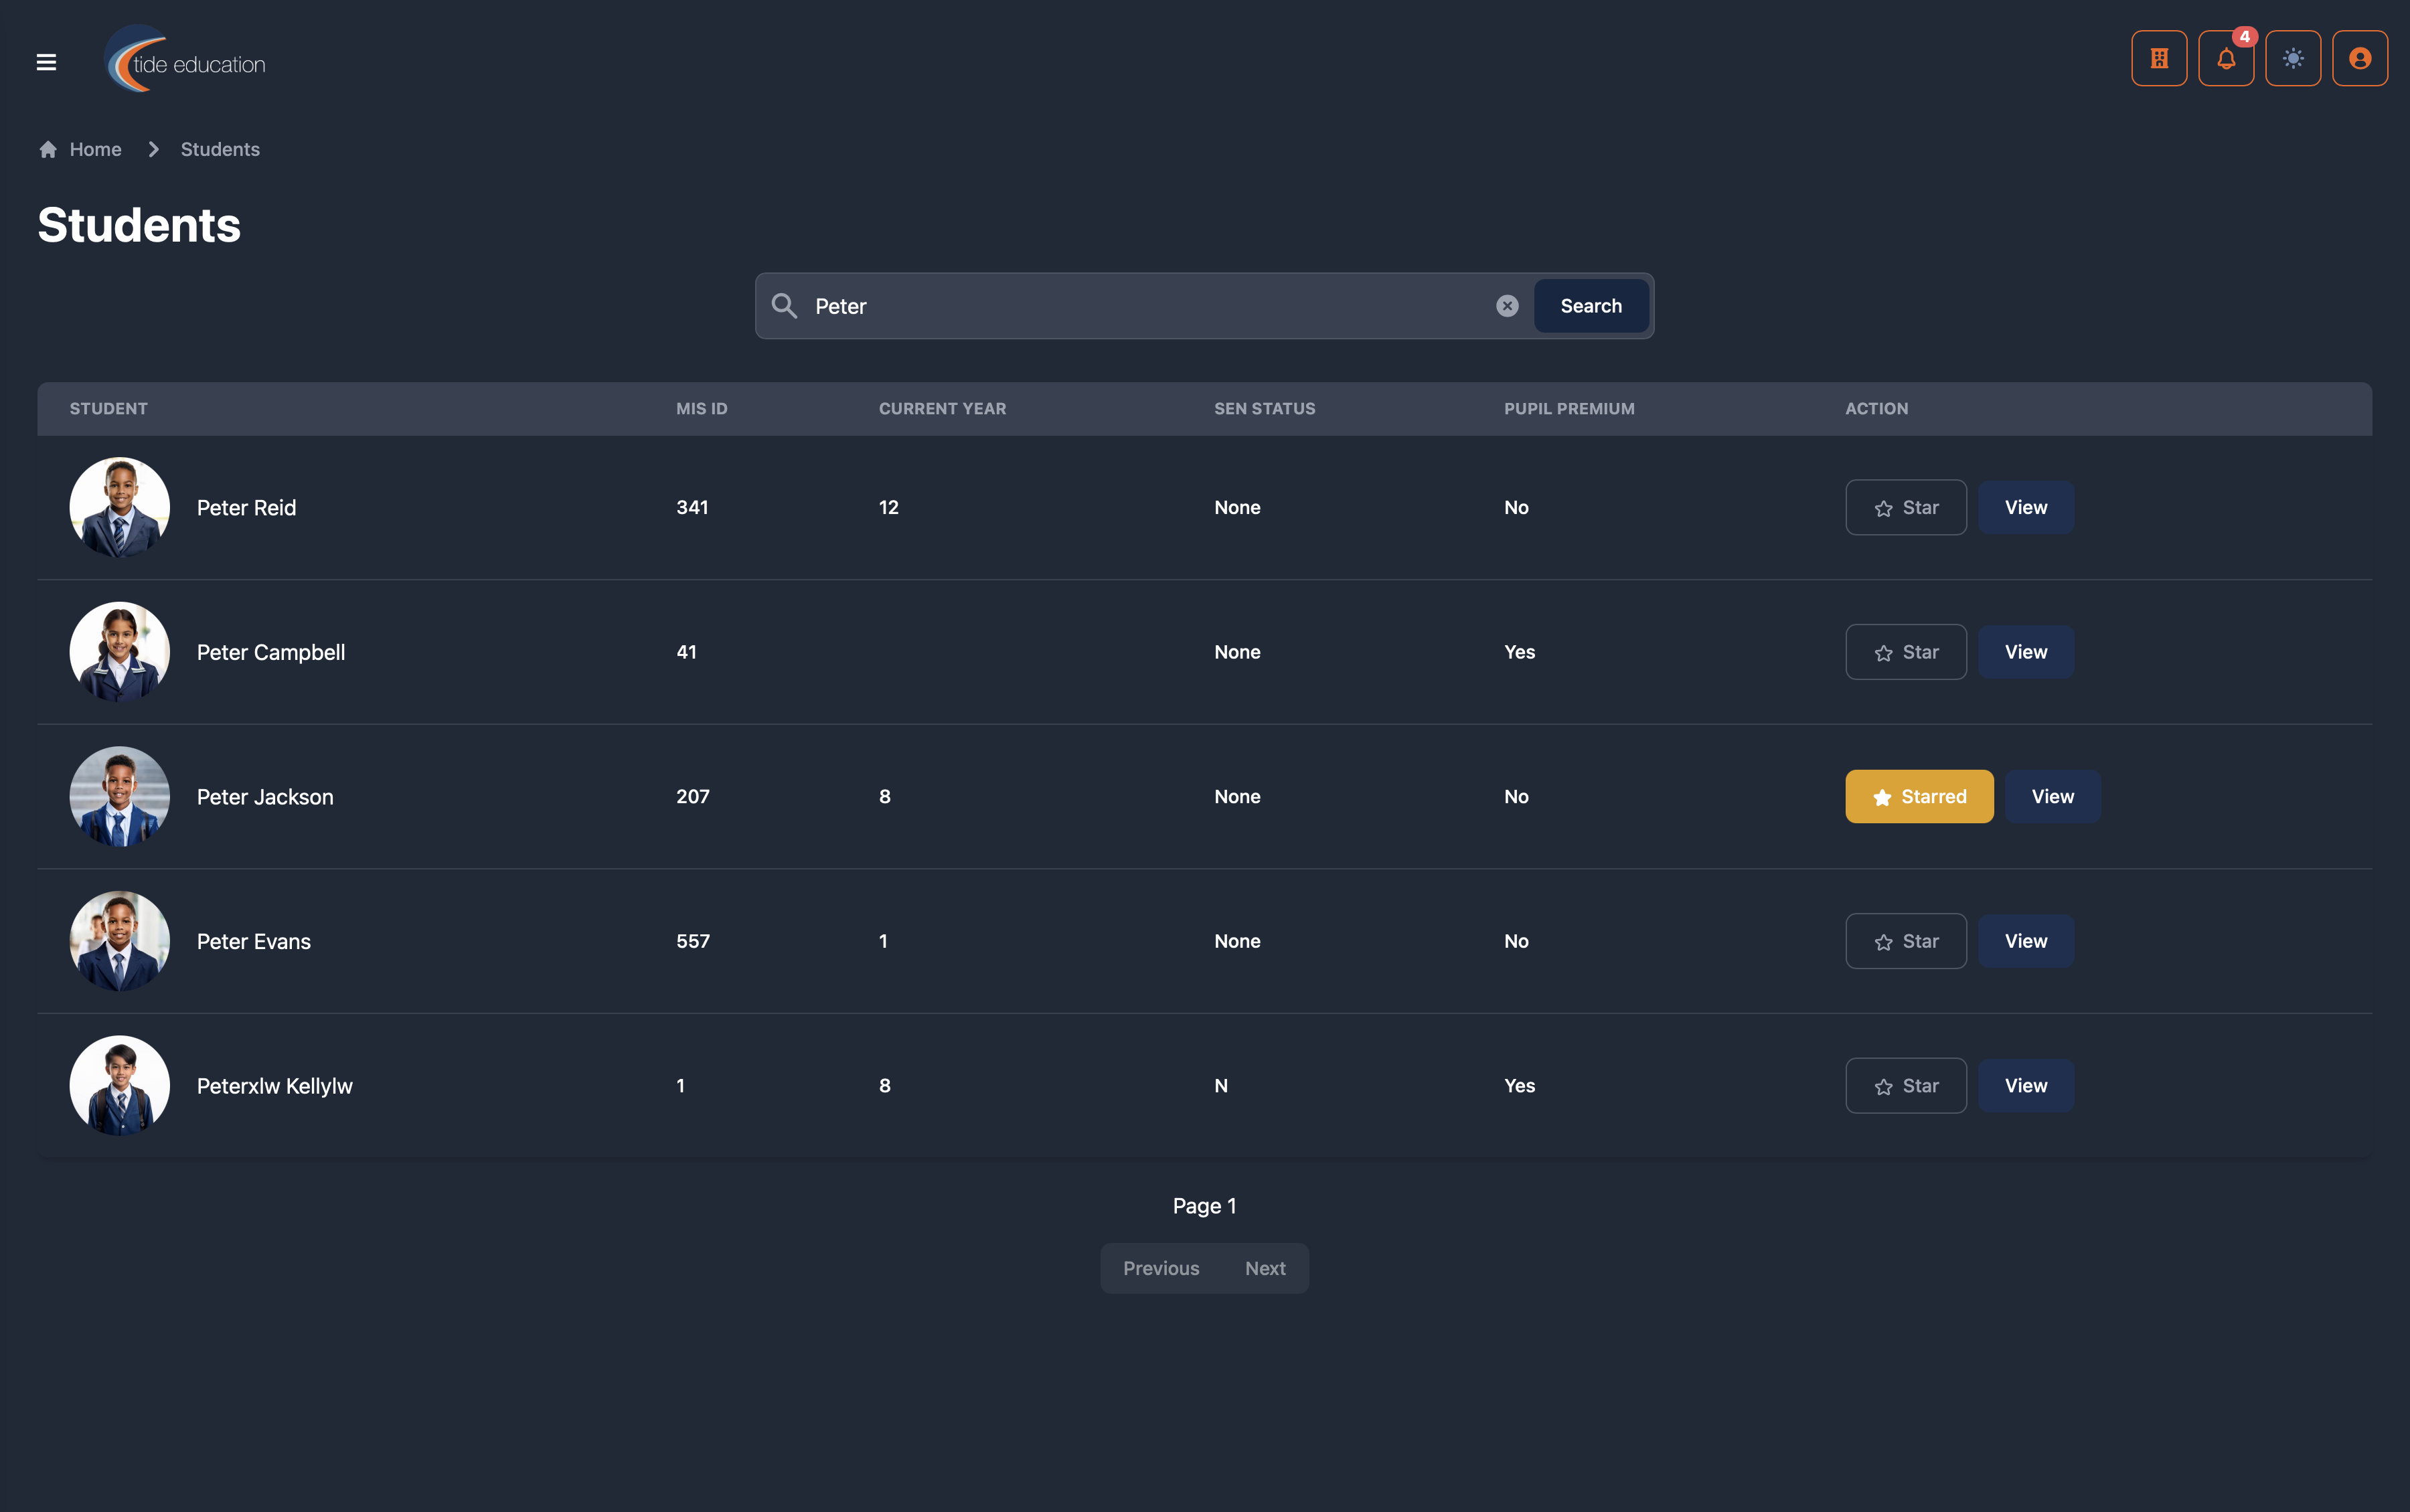2410x1512 pixels.
Task: Click Peter Jackson's avatar photo
Action: coord(119,797)
